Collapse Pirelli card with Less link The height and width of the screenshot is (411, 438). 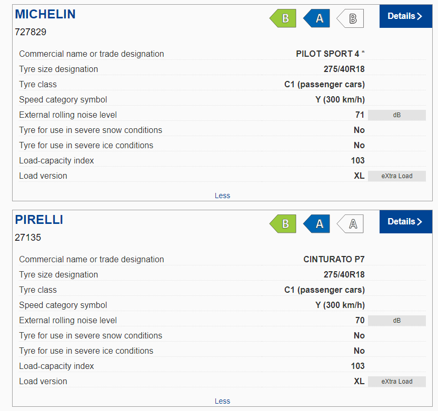point(222,401)
